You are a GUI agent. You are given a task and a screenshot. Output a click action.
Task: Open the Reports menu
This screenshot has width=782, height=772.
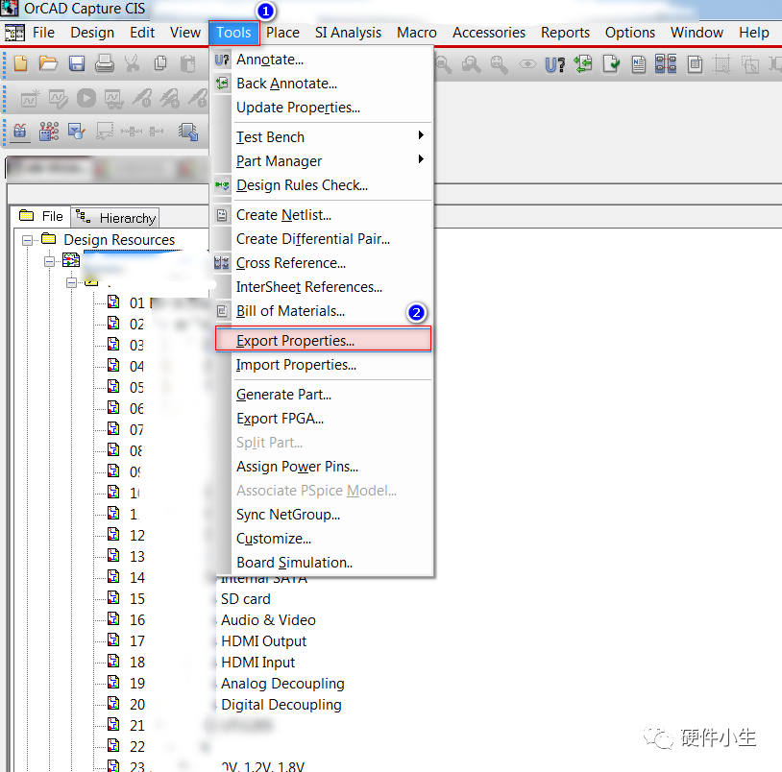565,33
